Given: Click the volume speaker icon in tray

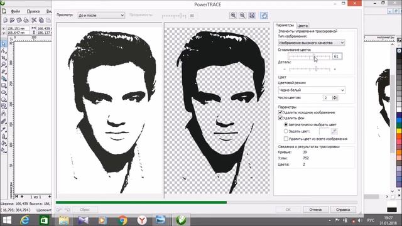Looking at the screenshot, I should (360, 220).
